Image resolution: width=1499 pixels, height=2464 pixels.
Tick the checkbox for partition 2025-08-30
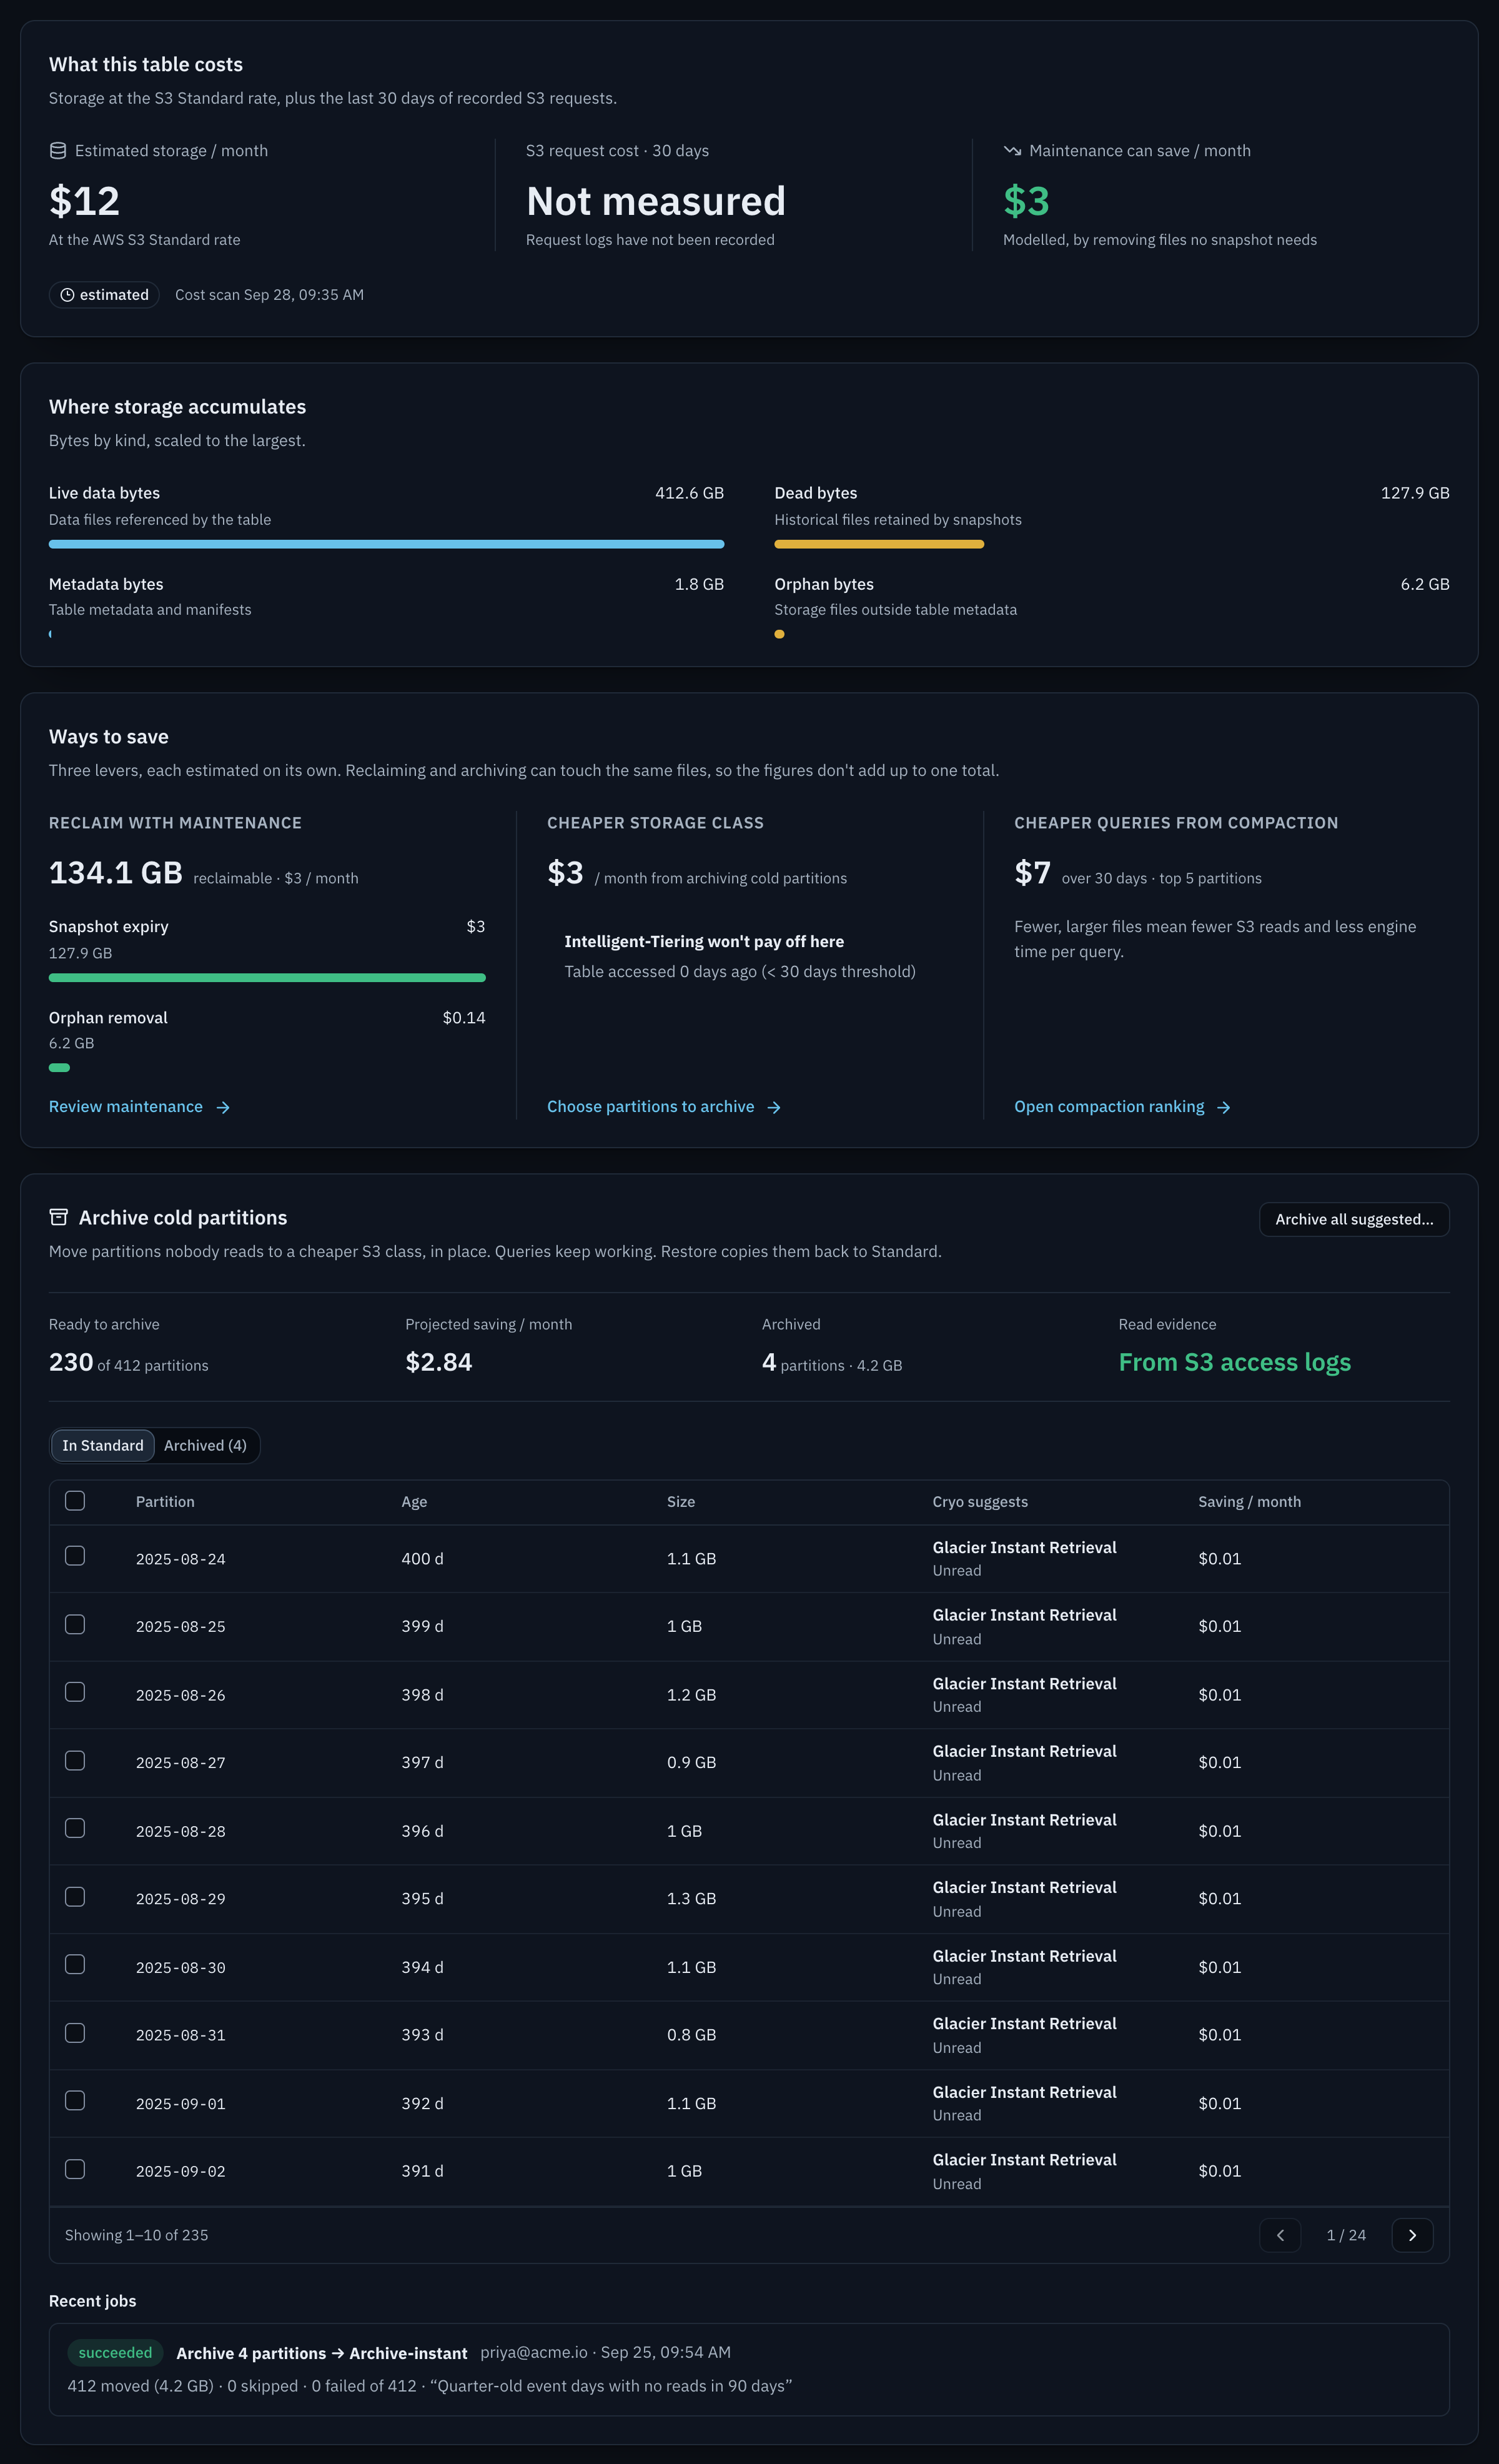point(75,1964)
